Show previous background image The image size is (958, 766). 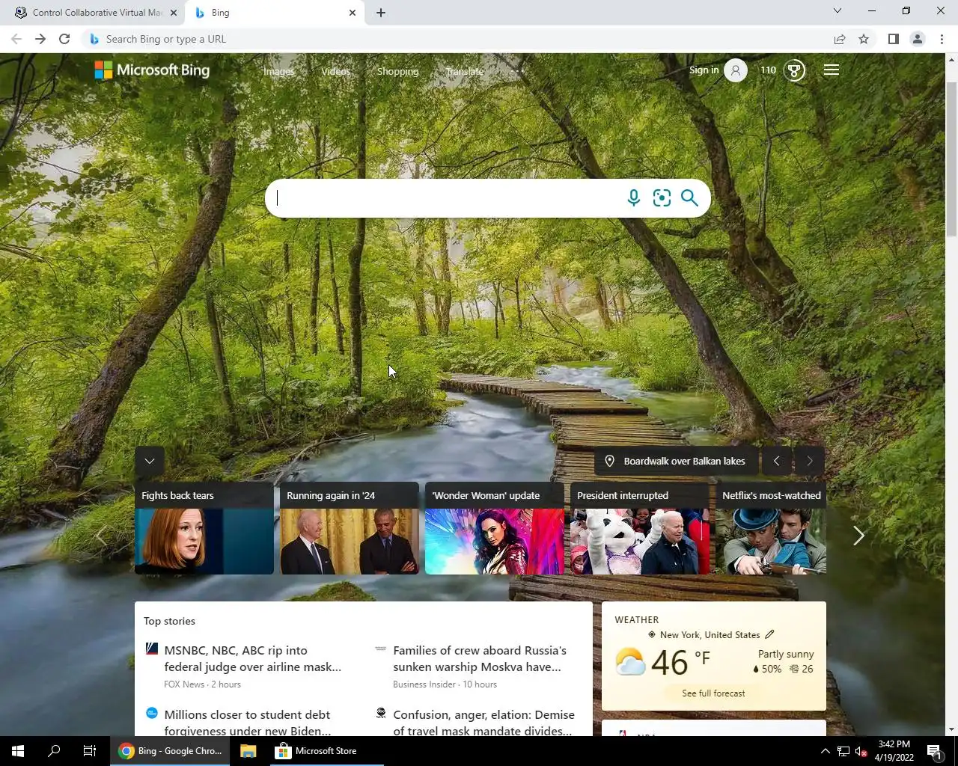tap(776, 461)
